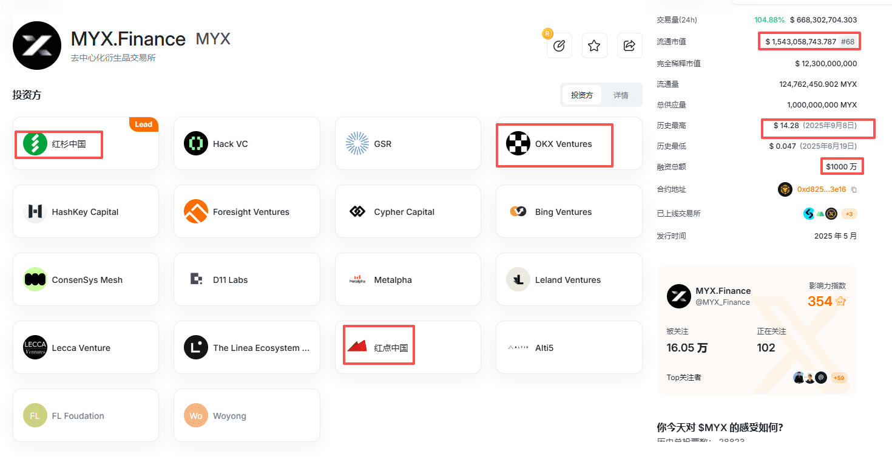Click the Lecca Venture round logo
892x462 pixels.
pyautogui.click(x=35, y=348)
